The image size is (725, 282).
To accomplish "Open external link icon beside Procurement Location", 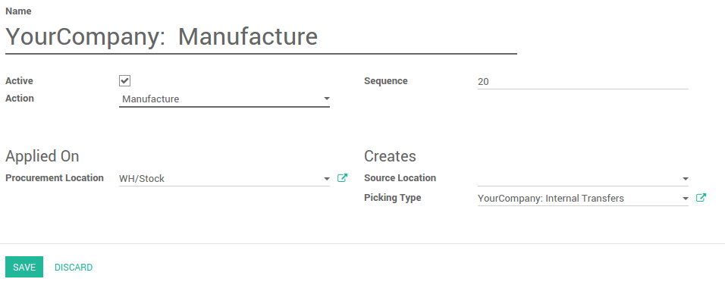I will (x=342, y=178).
